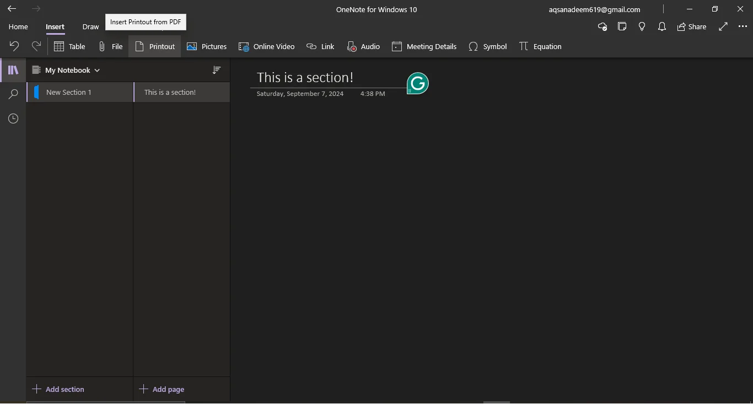The height and width of the screenshot is (404, 753).
Task: Insert a Link
Action: point(320,46)
